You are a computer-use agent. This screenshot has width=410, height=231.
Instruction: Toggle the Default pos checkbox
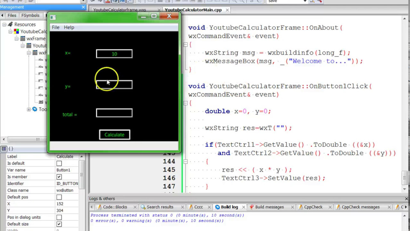pos(59,197)
